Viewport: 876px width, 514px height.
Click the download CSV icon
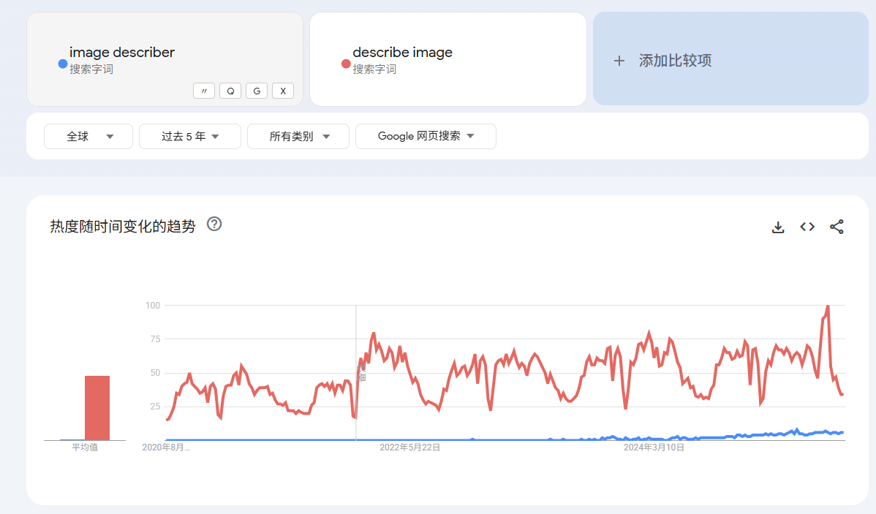coord(778,227)
